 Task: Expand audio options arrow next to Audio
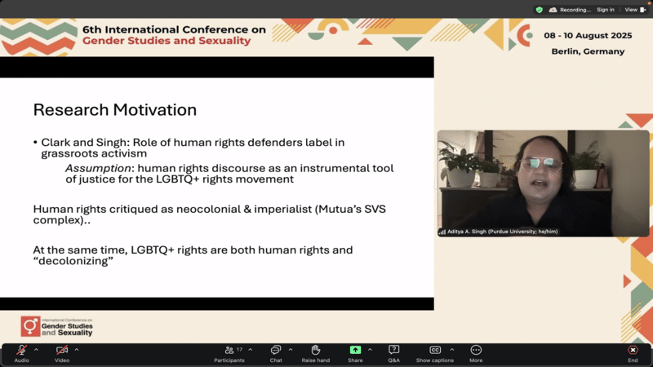pos(36,349)
